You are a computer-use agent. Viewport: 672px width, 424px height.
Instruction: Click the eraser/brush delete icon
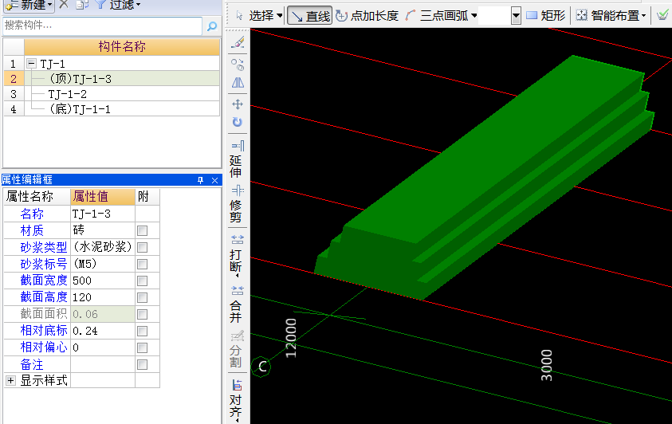(238, 42)
